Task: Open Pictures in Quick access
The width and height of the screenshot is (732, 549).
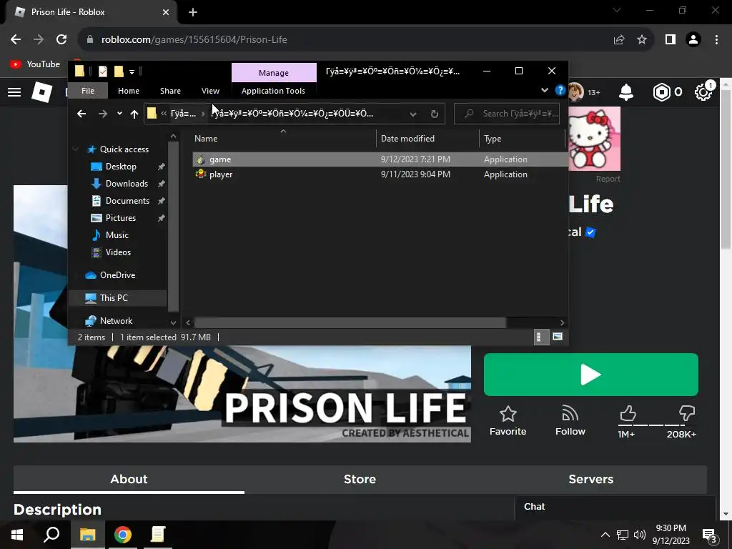Action: coord(120,218)
